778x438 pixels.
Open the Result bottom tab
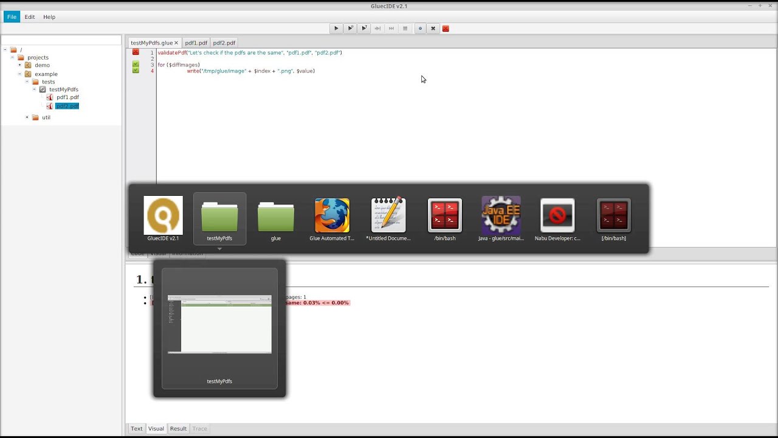178,429
